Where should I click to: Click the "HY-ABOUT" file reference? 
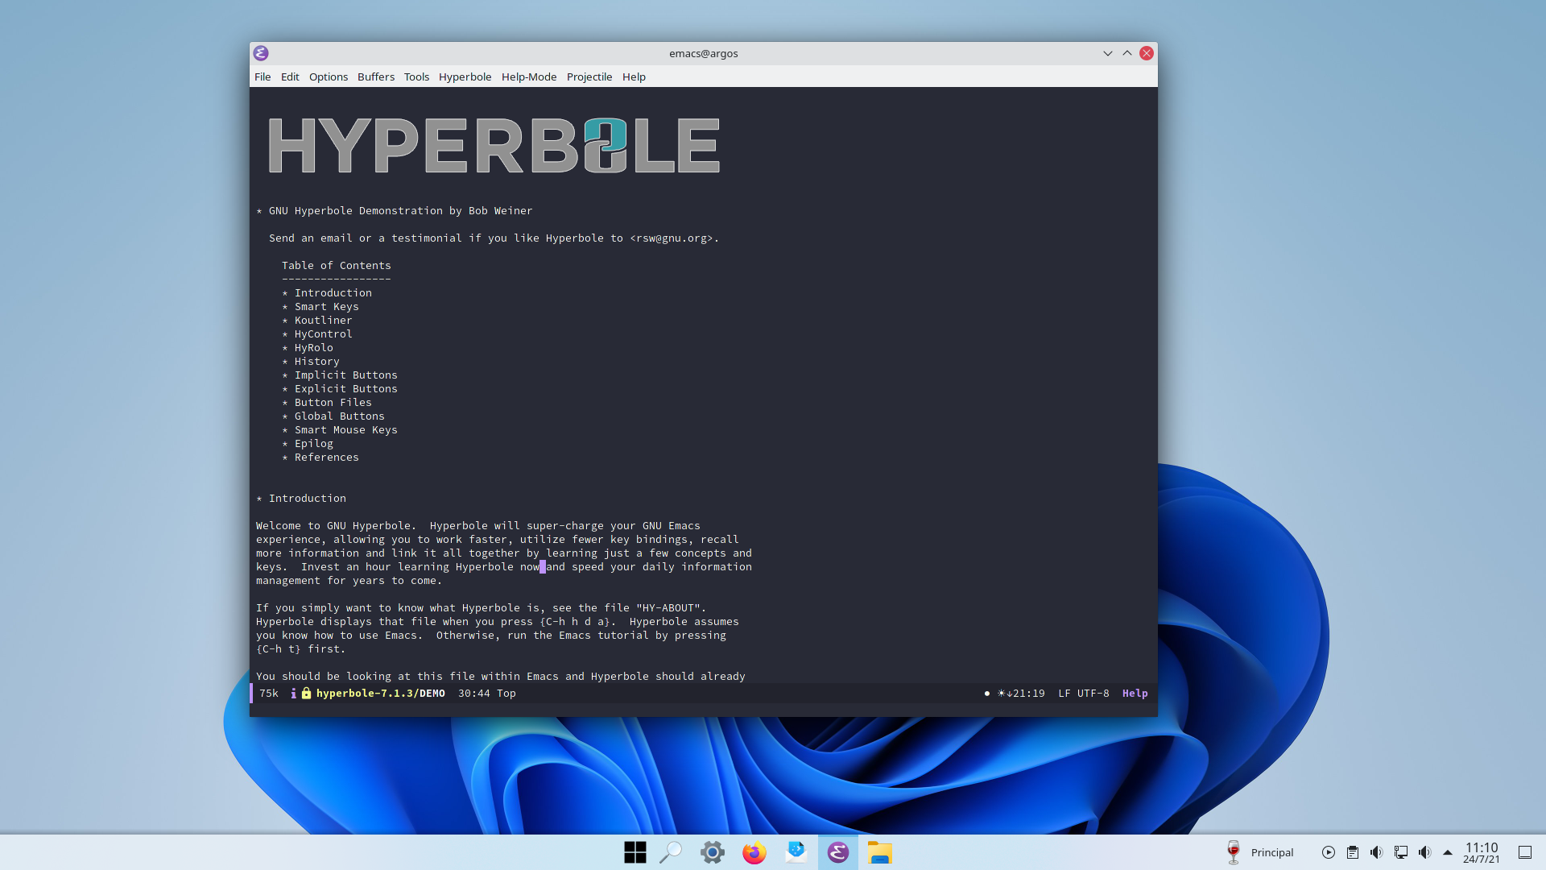[x=671, y=608]
